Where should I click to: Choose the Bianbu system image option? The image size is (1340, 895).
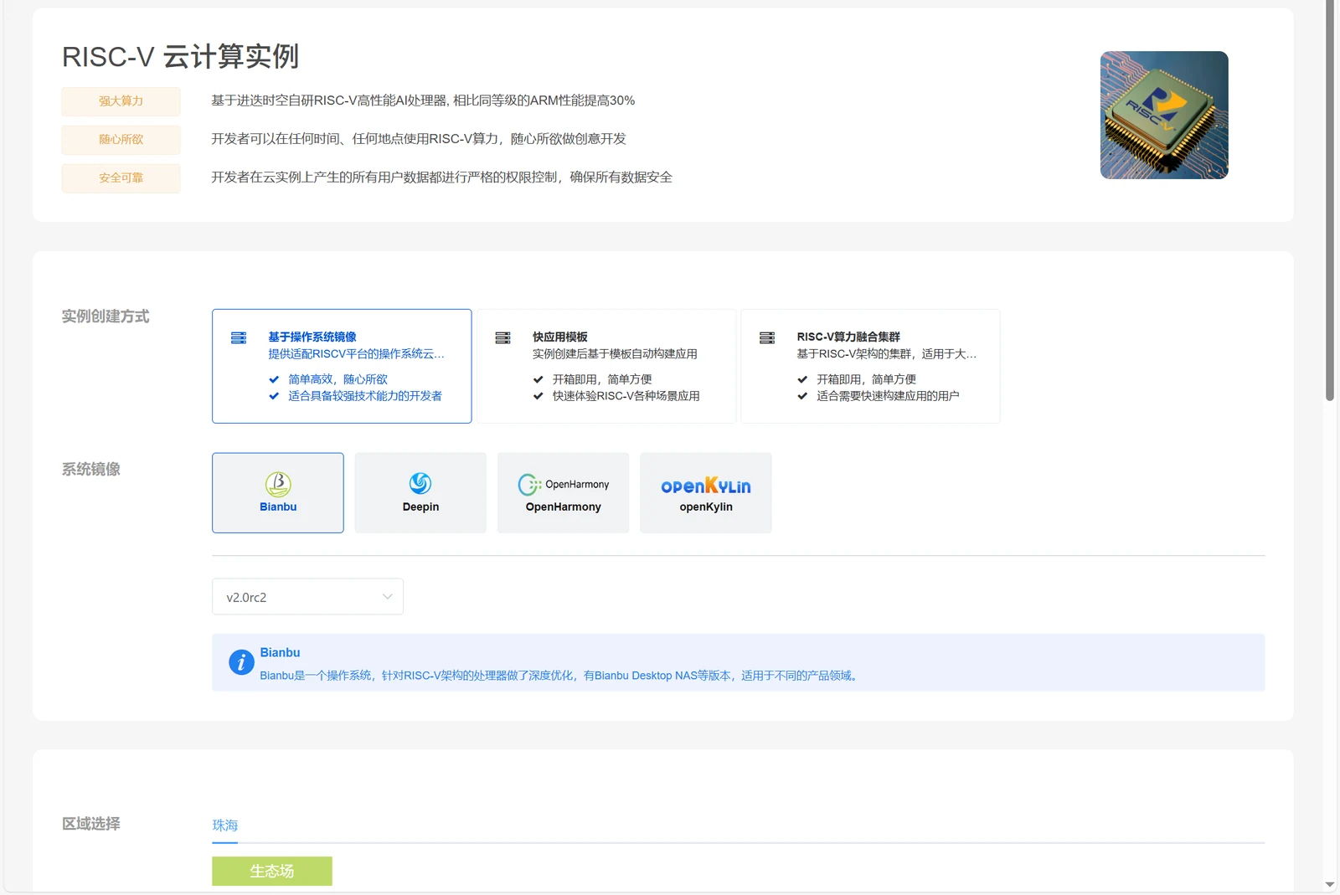point(278,492)
